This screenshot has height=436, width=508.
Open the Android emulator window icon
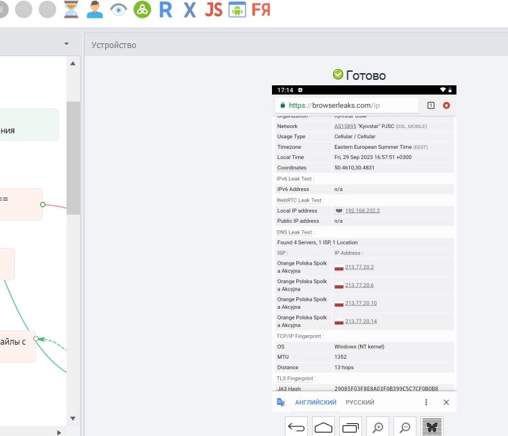point(237,9)
